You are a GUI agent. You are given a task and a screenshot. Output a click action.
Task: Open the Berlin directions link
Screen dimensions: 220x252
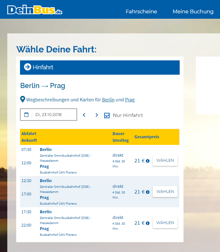point(108,100)
